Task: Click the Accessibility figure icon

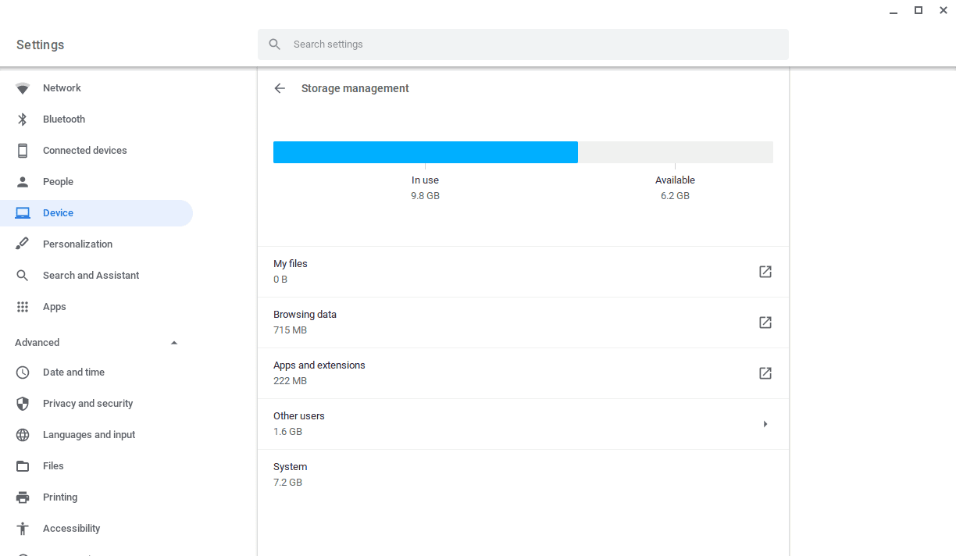Action: click(23, 529)
